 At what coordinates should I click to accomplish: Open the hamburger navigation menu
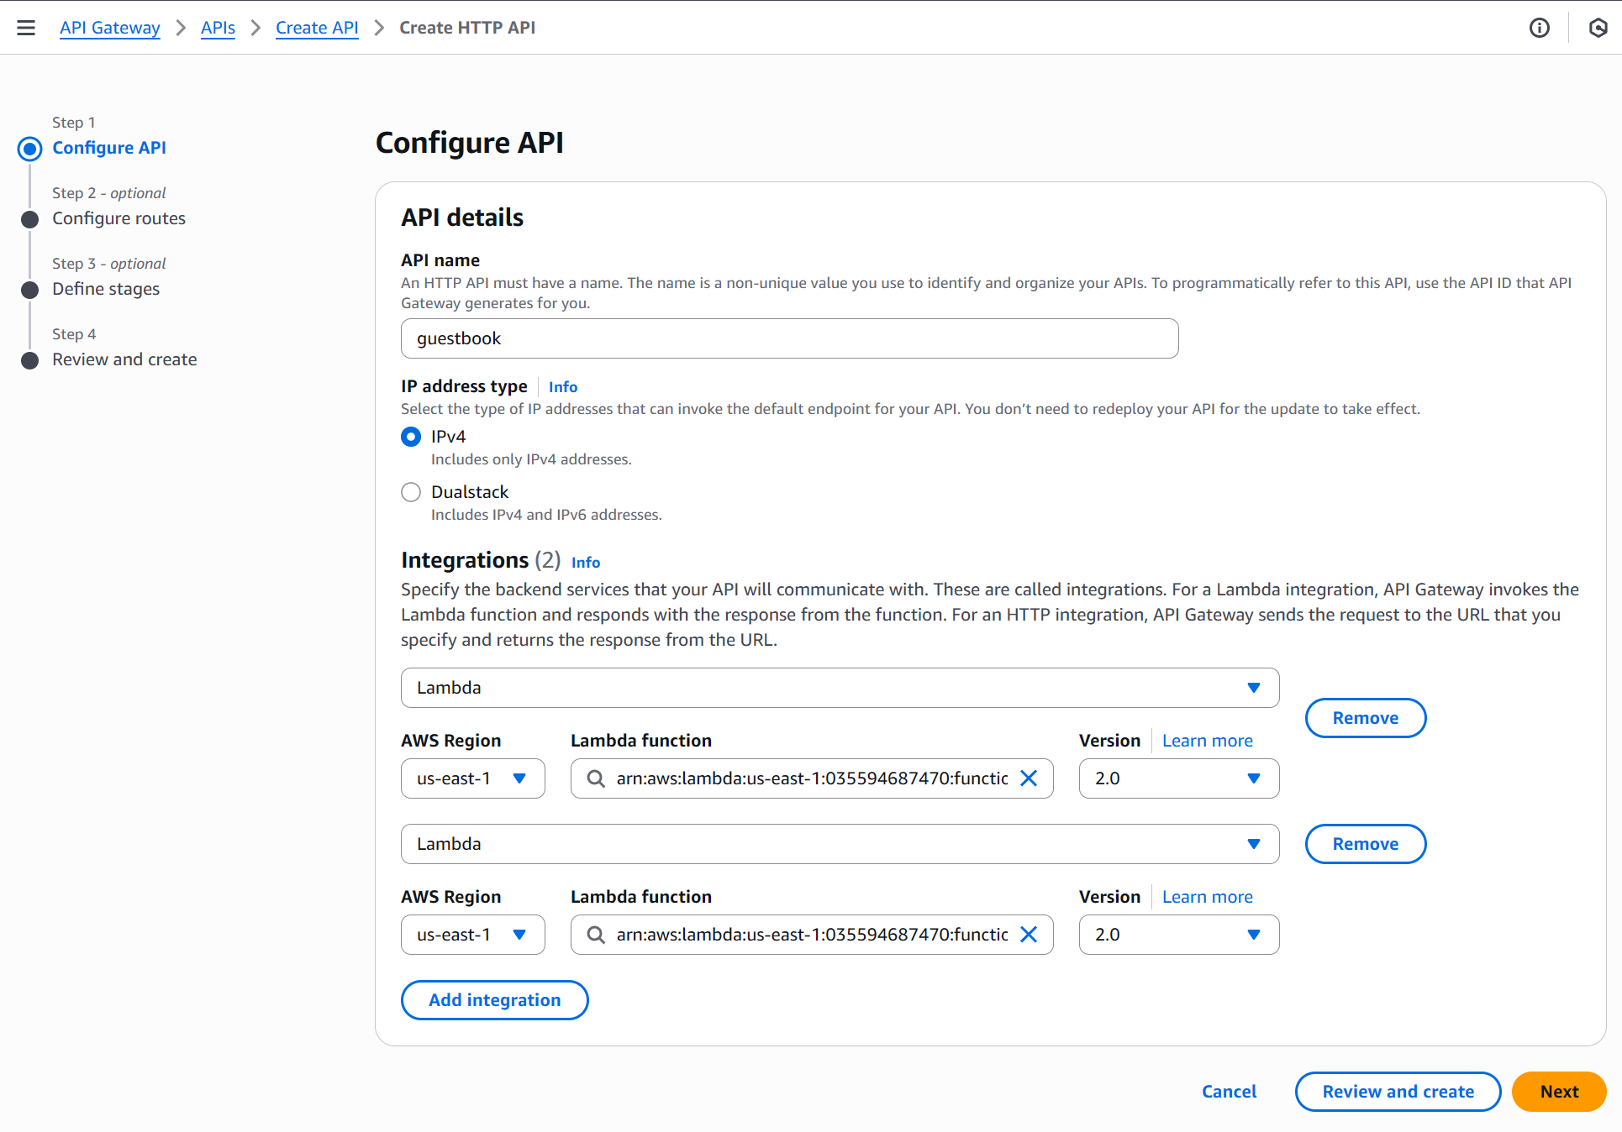[x=26, y=28]
